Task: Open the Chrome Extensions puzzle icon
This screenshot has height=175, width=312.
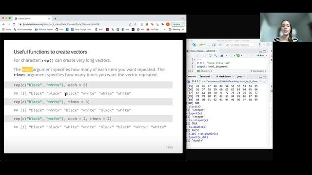Action: pyautogui.click(x=162, y=24)
